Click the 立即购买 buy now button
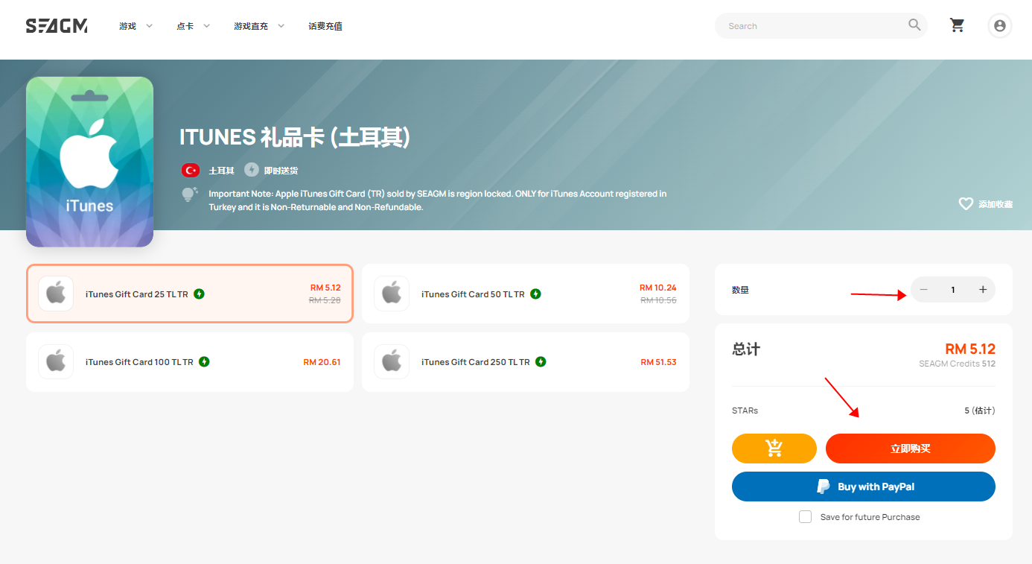The width and height of the screenshot is (1032, 564). (x=911, y=449)
